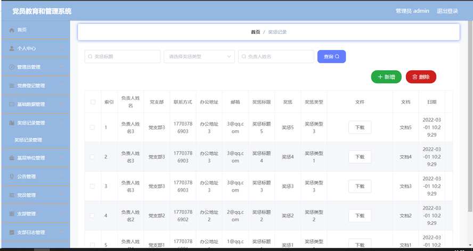Viewport: 473px width, 251px height.
Task: Check the row with 索引 2
Action: tap(92, 157)
